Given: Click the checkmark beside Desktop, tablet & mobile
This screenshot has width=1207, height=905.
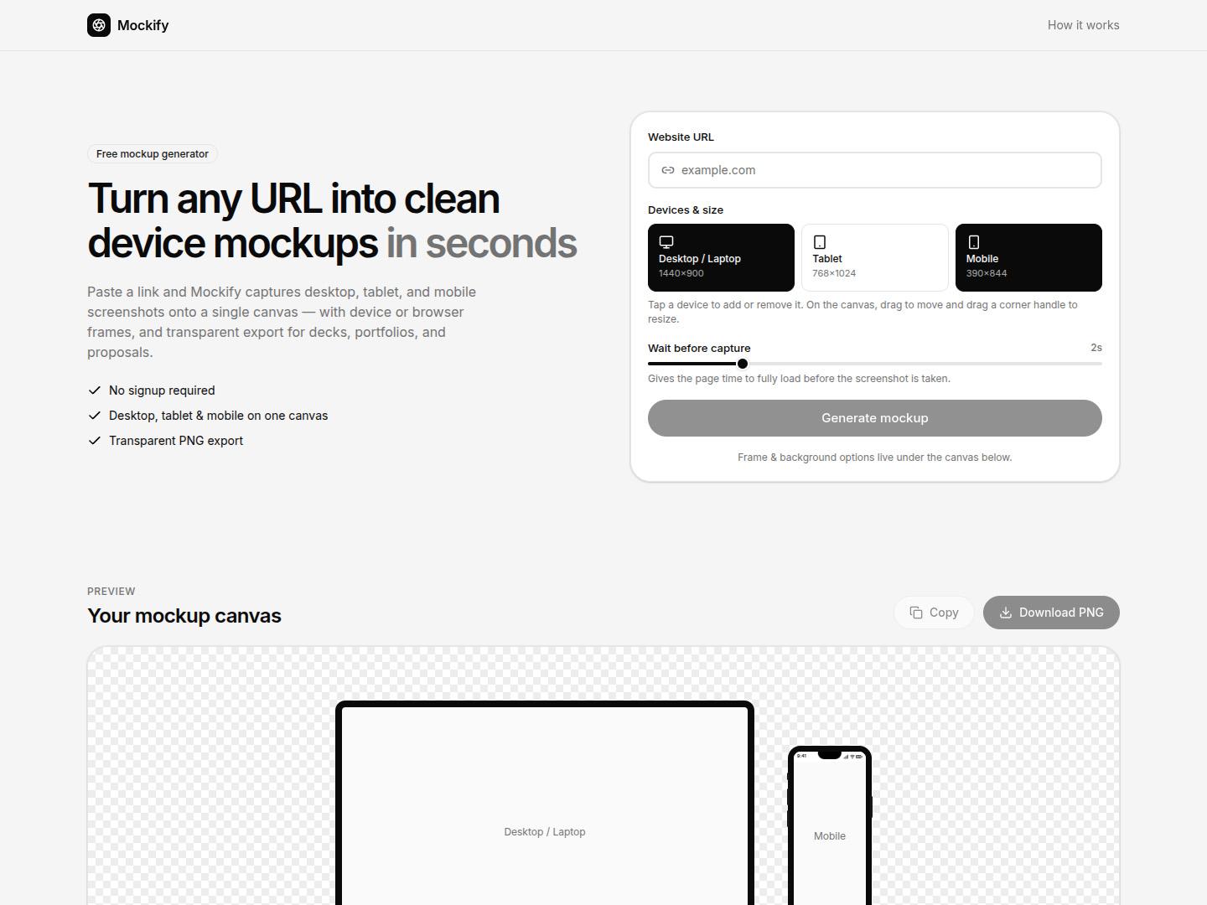Looking at the screenshot, I should (95, 416).
